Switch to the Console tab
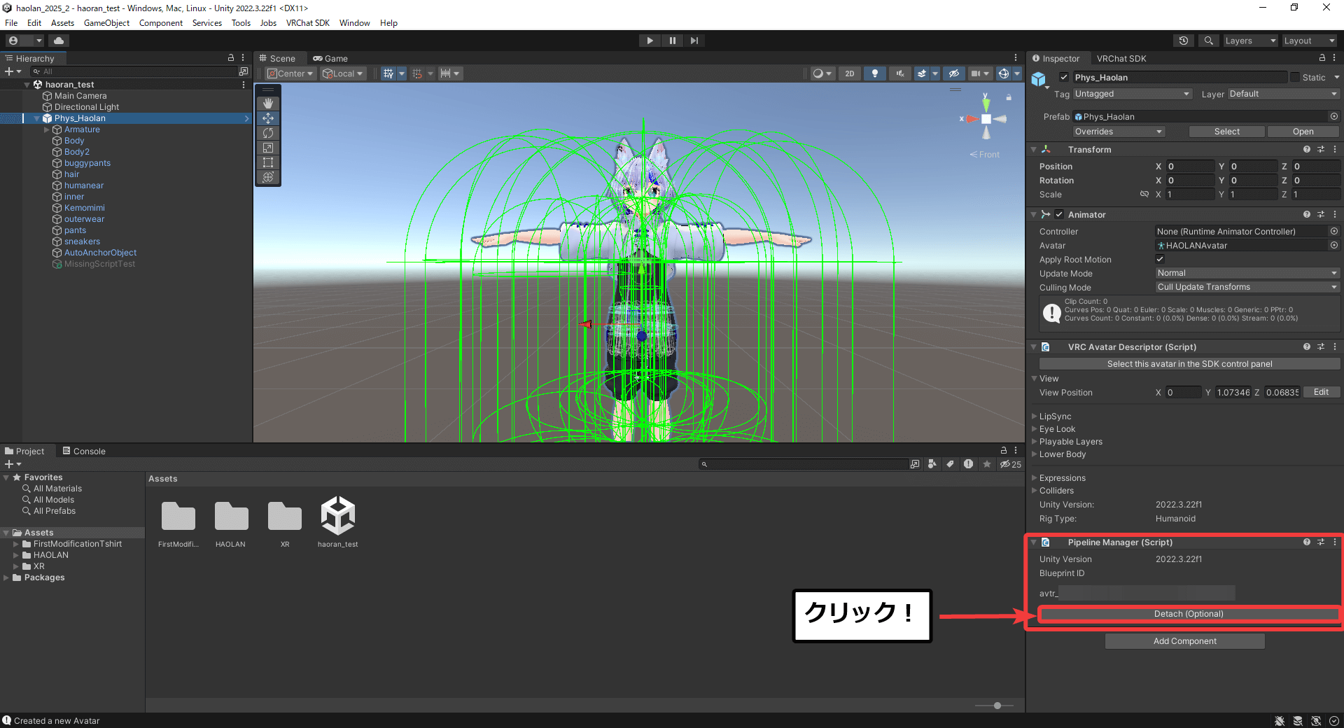The image size is (1344, 728). click(85, 451)
